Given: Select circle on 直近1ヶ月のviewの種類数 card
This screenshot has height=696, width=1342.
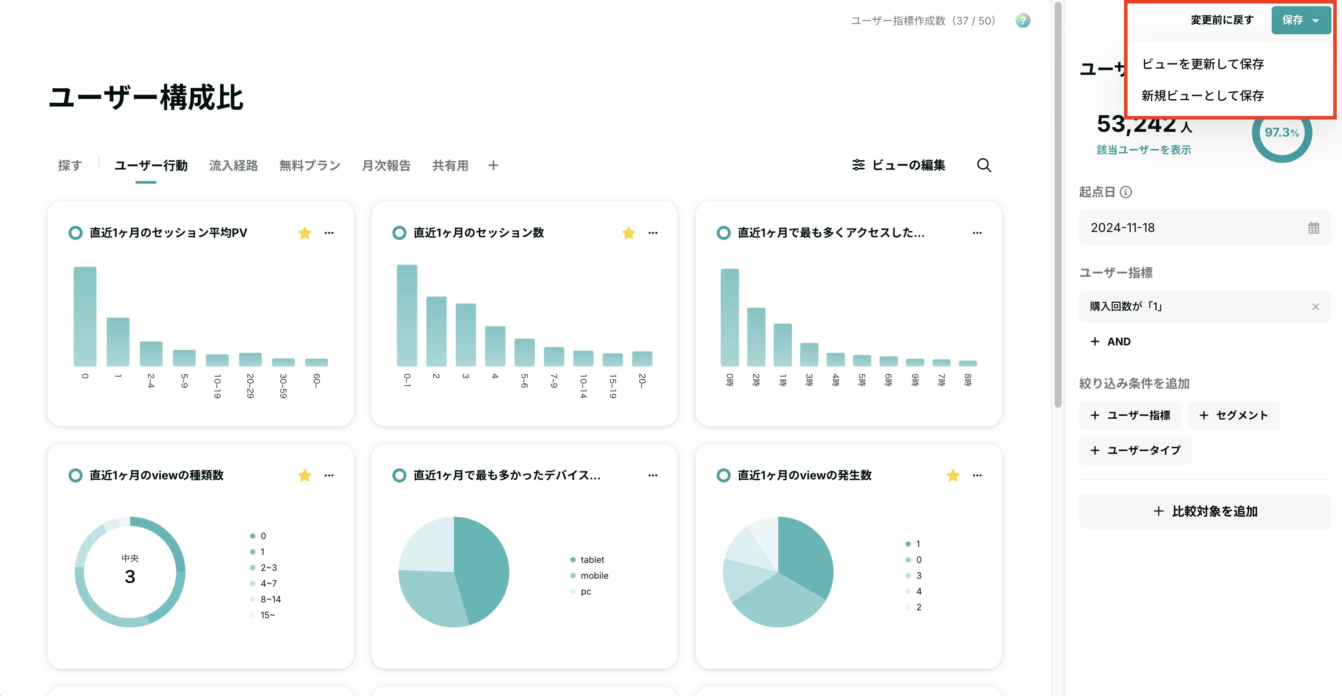Looking at the screenshot, I should coord(76,475).
